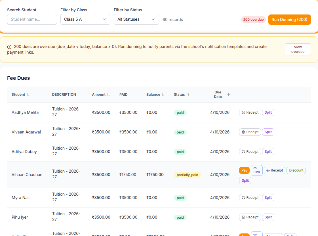The height and width of the screenshot is (236, 318).
Task: Click the DESCRIPTION column header
Action: click(64, 95)
